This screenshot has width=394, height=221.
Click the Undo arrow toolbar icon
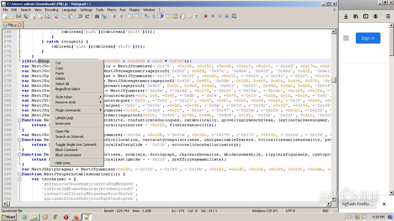[x=80, y=16]
